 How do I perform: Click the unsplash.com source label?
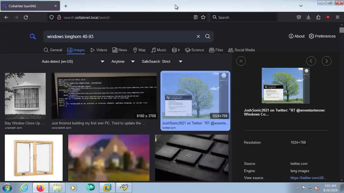click(13, 128)
